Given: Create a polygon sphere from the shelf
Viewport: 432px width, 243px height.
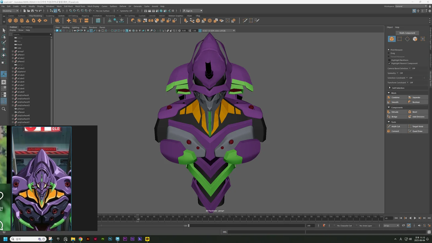Looking at the screenshot, I should pyautogui.click(x=10, y=20).
